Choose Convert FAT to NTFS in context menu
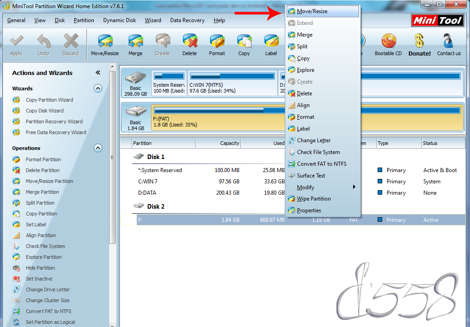The image size is (470, 327). tap(323, 164)
